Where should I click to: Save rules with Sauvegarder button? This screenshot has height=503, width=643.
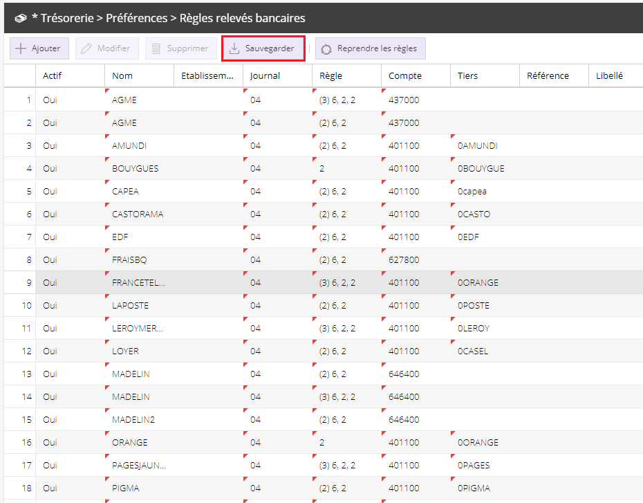point(263,48)
